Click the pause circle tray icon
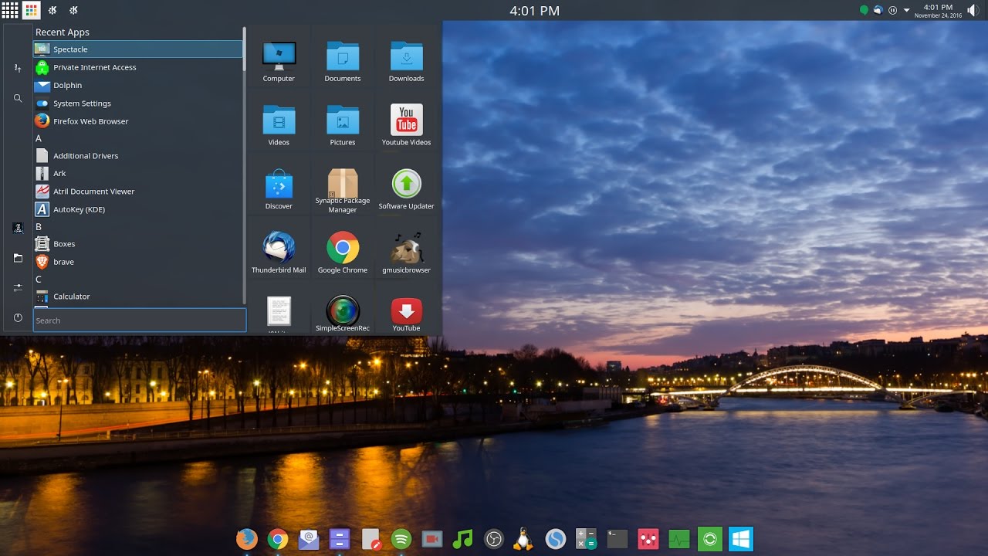Screen dimensions: 988x556 coord(892,10)
